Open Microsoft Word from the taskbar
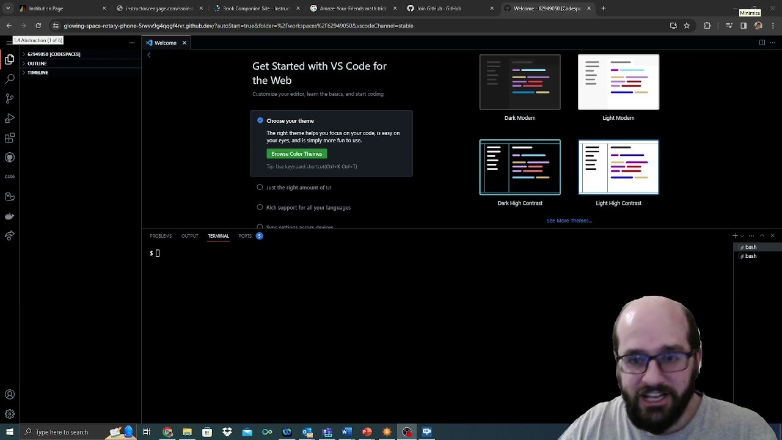 pyautogui.click(x=347, y=432)
